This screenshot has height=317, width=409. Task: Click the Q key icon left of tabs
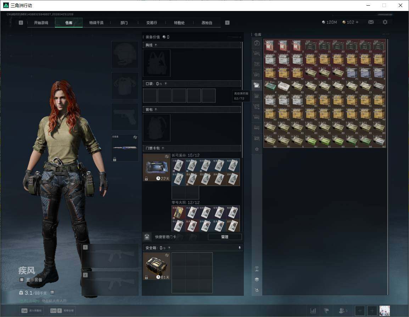tap(21, 23)
